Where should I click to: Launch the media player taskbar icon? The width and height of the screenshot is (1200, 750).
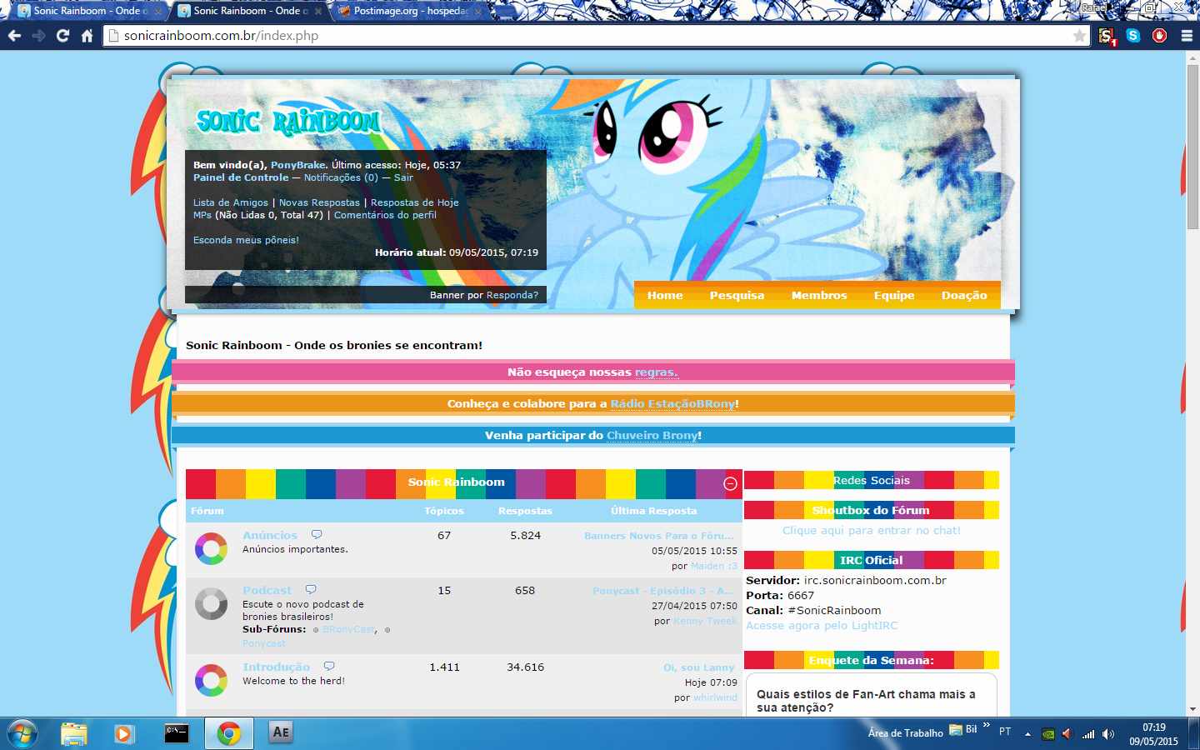point(124,733)
